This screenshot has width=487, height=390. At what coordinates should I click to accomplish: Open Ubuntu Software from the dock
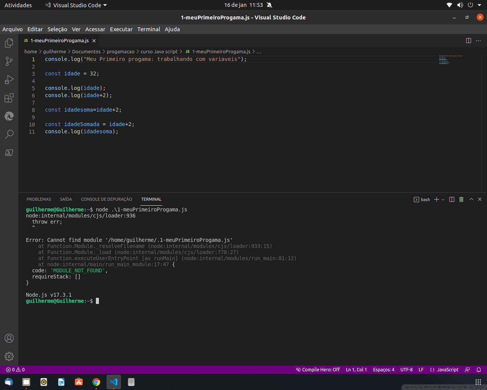[79, 382]
